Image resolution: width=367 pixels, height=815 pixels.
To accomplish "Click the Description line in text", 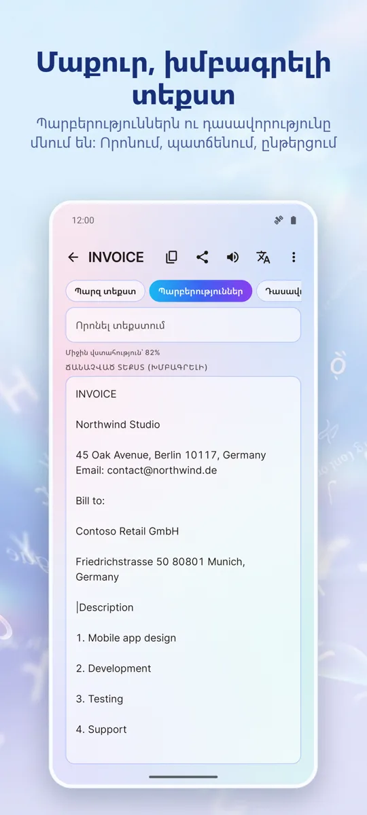I will 105,607.
